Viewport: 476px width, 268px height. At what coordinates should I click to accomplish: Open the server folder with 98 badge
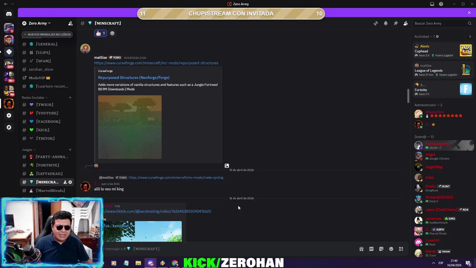(9, 90)
